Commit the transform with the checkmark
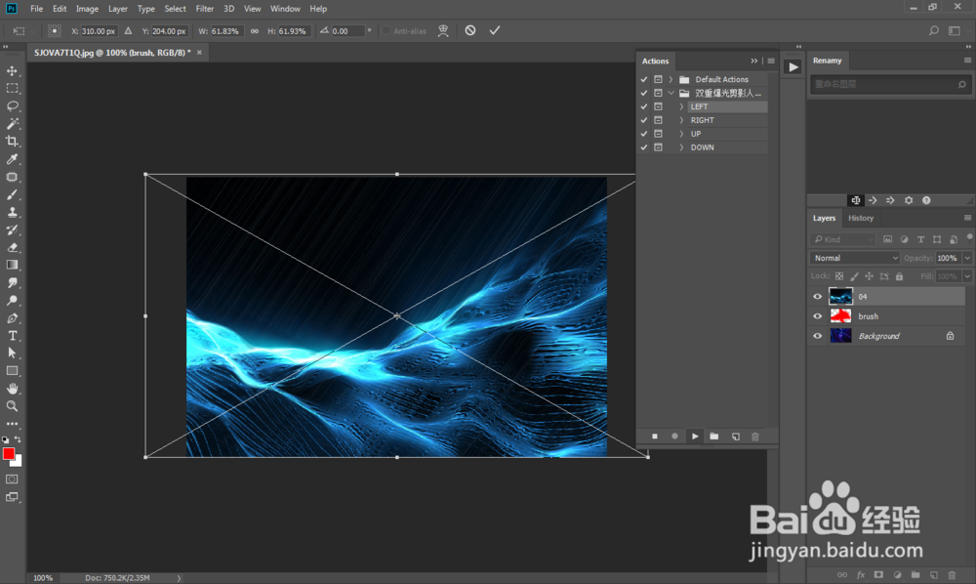This screenshot has height=584, width=976. [494, 30]
